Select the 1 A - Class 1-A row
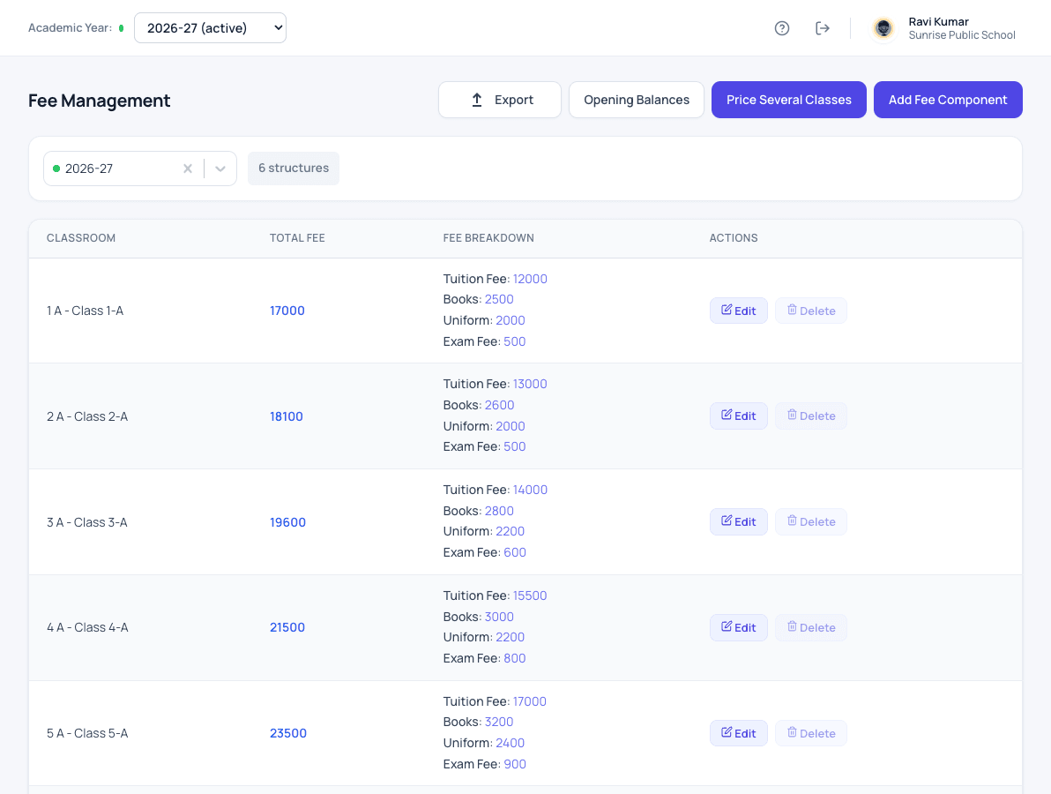 point(525,311)
